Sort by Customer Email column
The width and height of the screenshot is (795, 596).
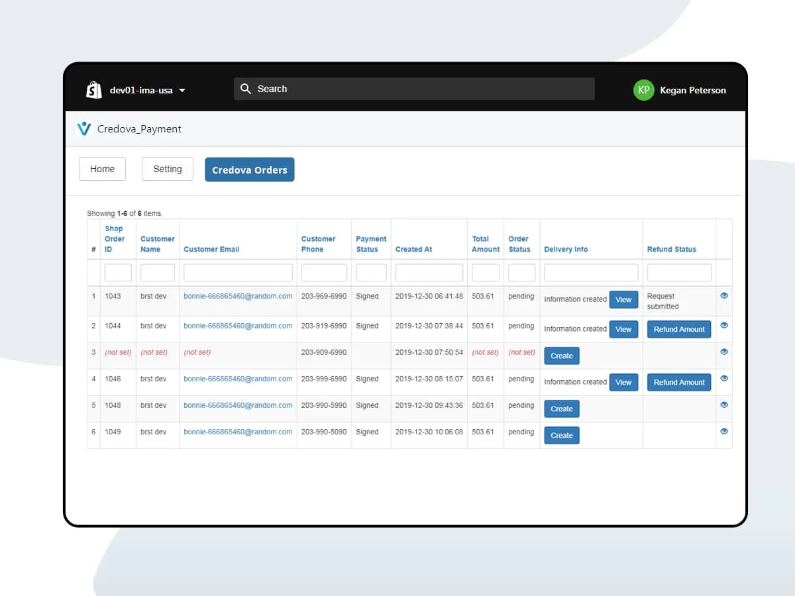[211, 249]
